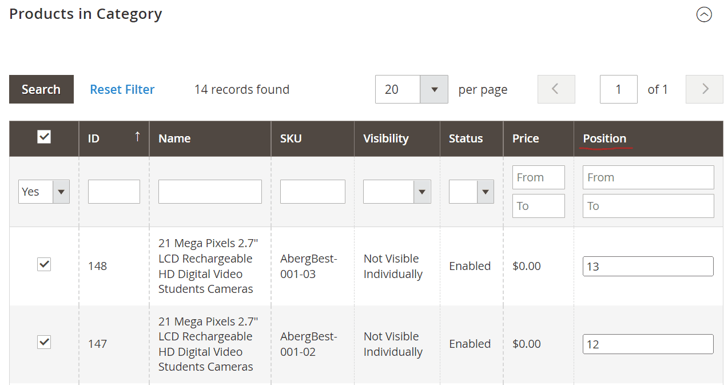
Task: Sort by the Status column header
Action: pyautogui.click(x=471, y=138)
